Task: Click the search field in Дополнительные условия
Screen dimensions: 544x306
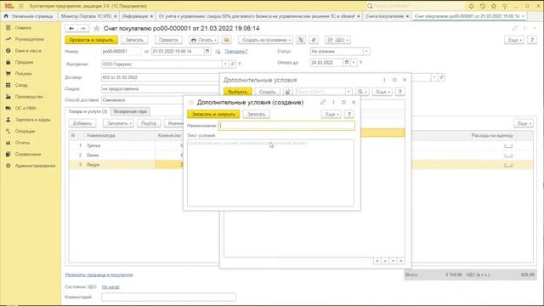Action: (x=320, y=92)
